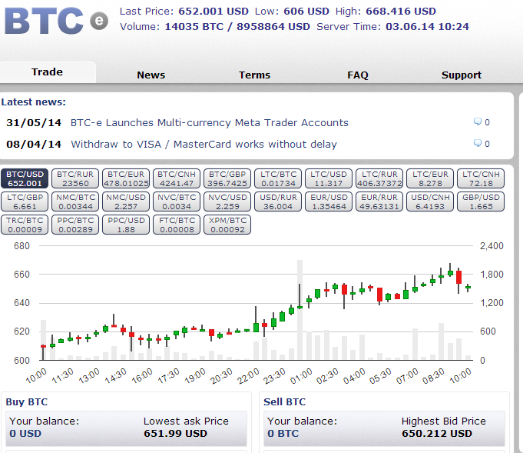Click the BTC-e logo
The width and height of the screenshot is (523, 453).
[56, 21]
